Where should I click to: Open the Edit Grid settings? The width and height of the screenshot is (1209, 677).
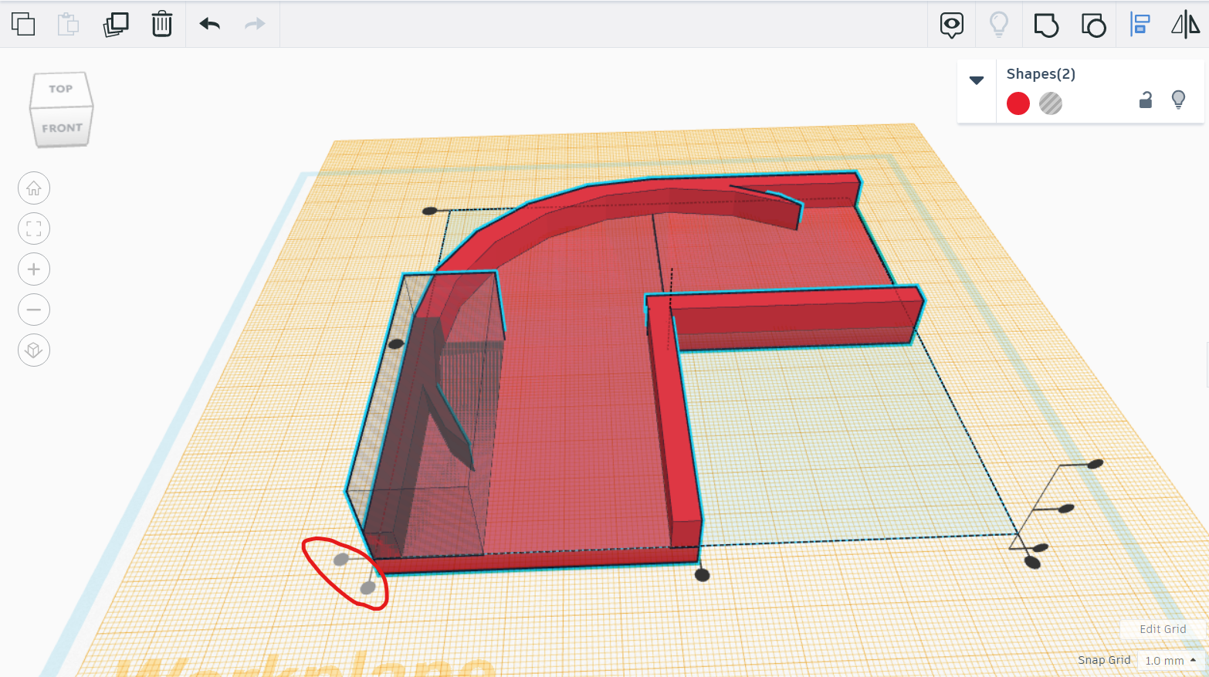1163,629
